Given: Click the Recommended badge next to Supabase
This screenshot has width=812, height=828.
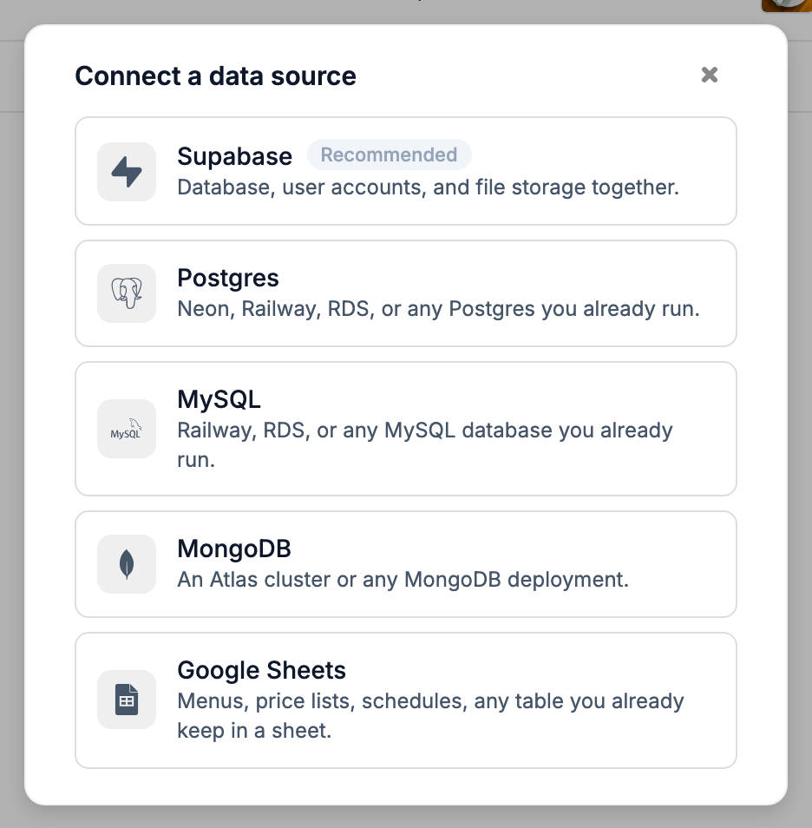Looking at the screenshot, I should coord(390,154).
